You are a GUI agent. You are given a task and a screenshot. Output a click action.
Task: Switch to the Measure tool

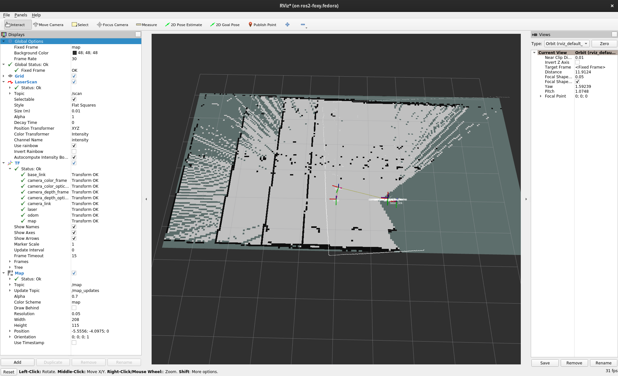147,24
